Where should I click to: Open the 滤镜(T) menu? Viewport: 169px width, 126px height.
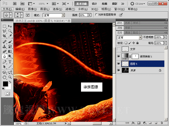[x=70, y=9]
